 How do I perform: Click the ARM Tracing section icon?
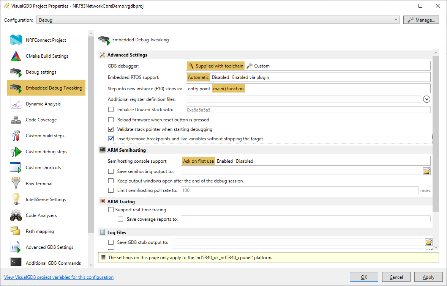103,201
